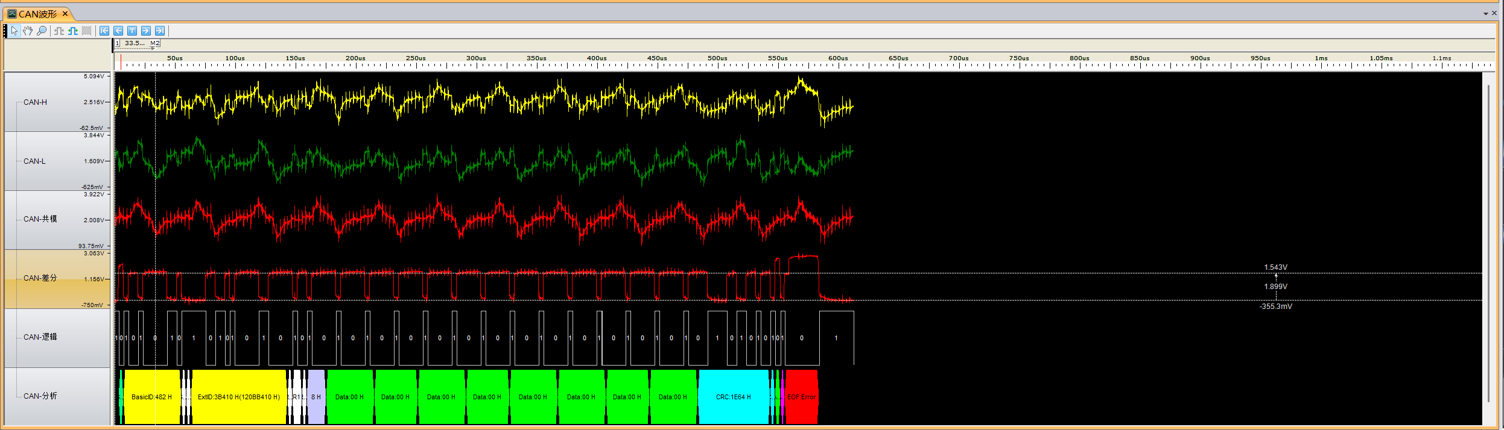Click the 33.5 marker interval label

(135, 43)
